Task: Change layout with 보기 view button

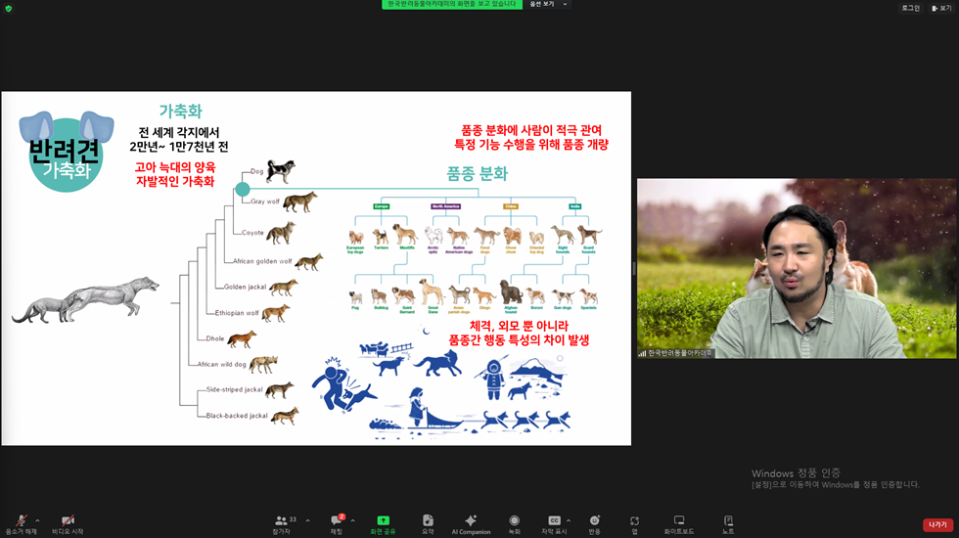Action: [x=941, y=8]
